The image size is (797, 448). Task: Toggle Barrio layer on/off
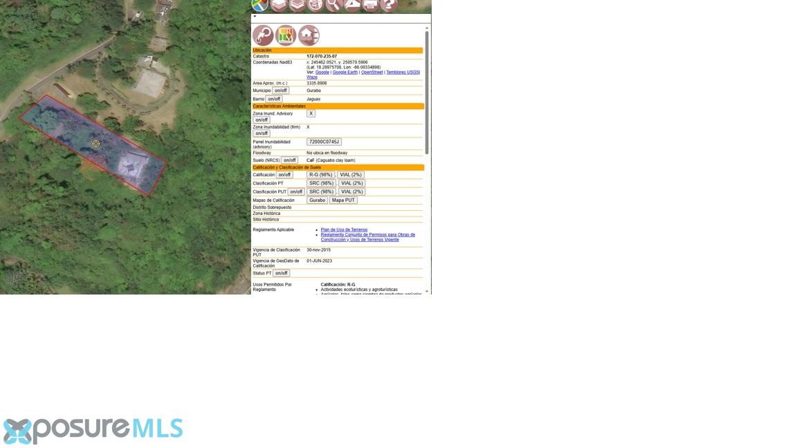273,99
